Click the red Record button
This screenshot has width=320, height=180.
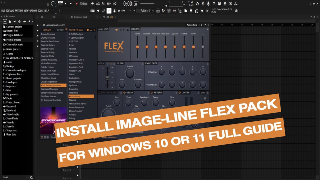pyautogui.click(x=76, y=4)
